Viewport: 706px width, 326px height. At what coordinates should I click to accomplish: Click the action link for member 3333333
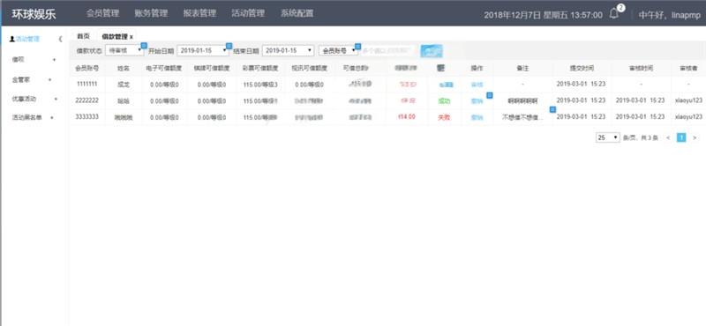pos(477,117)
